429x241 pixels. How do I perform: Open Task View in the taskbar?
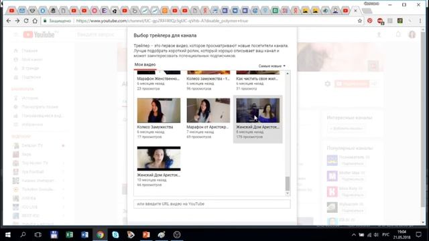(38, 235)
